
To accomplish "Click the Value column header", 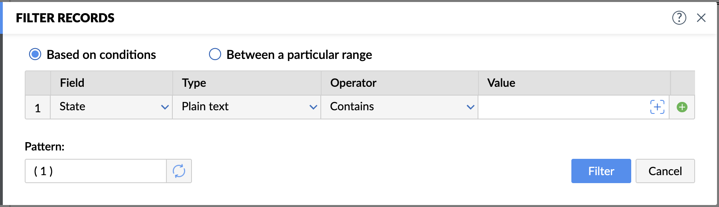I will [x=501, y=83].
